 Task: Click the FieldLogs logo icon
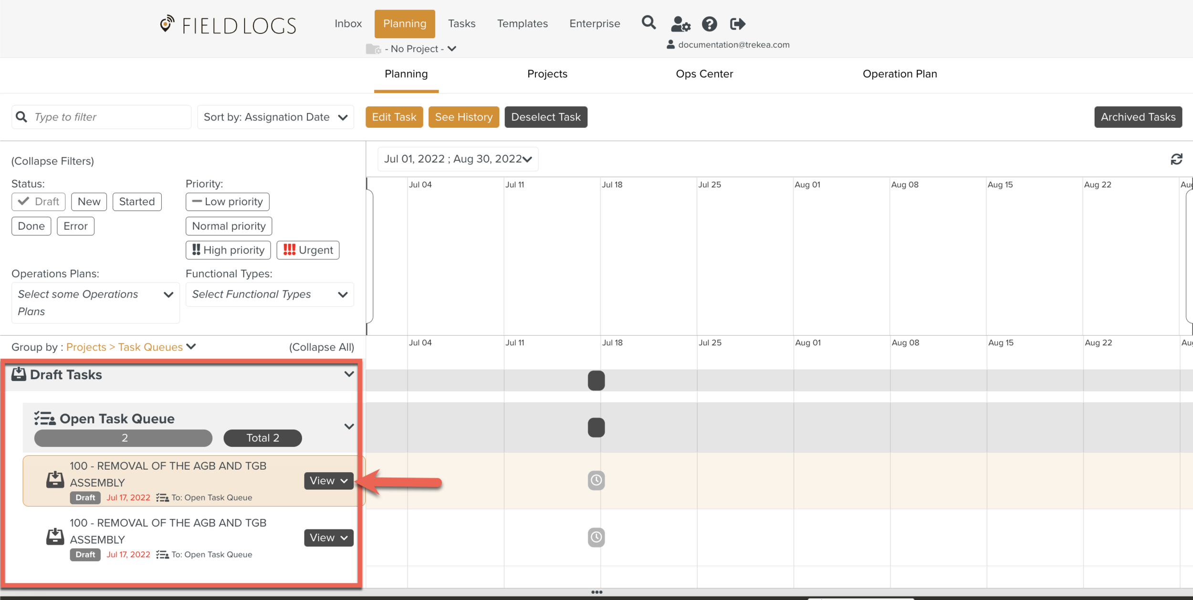tap(167, 24)
